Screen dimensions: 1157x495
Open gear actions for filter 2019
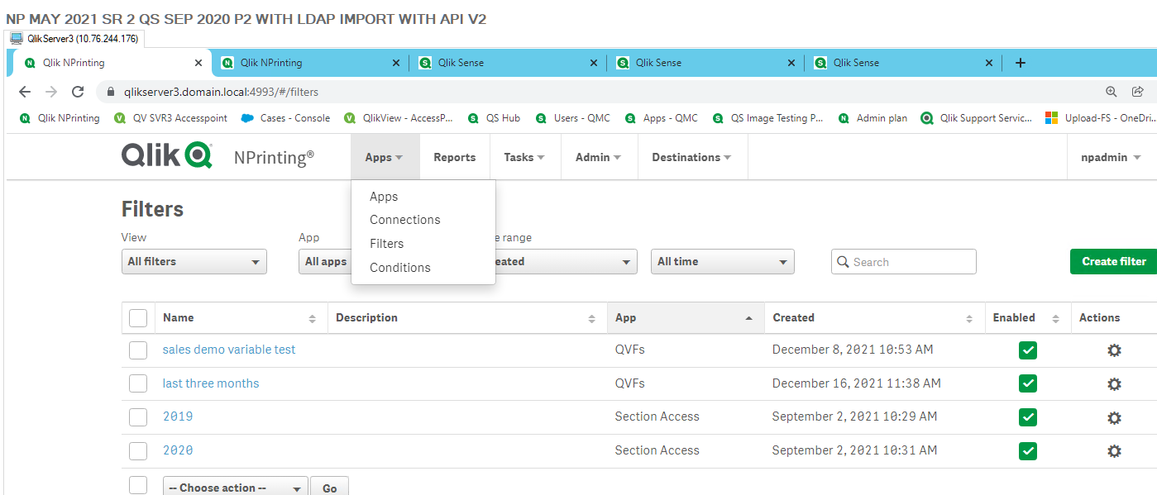click(x=1114, y=417)
